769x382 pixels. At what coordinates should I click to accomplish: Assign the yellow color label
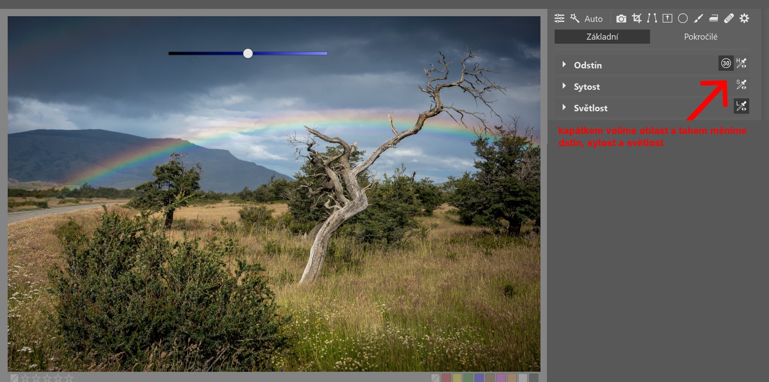[457, 378]
